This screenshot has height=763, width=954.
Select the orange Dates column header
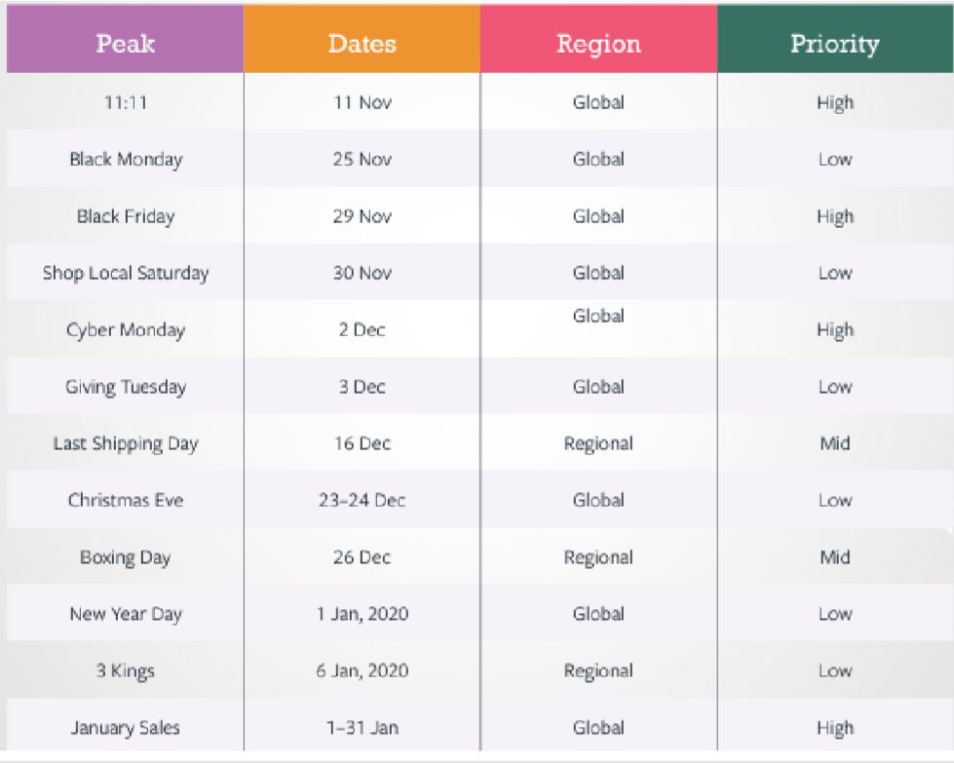[x=362, y=39]
